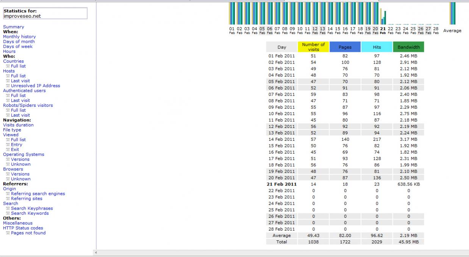Click the green Bandwidth column header
This screenshot has width=469, height=257.
coord(408,47)
